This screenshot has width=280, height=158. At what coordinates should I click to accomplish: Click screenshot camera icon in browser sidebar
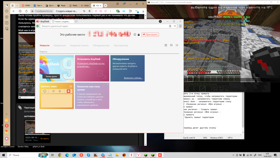click(x=7, y=29)
